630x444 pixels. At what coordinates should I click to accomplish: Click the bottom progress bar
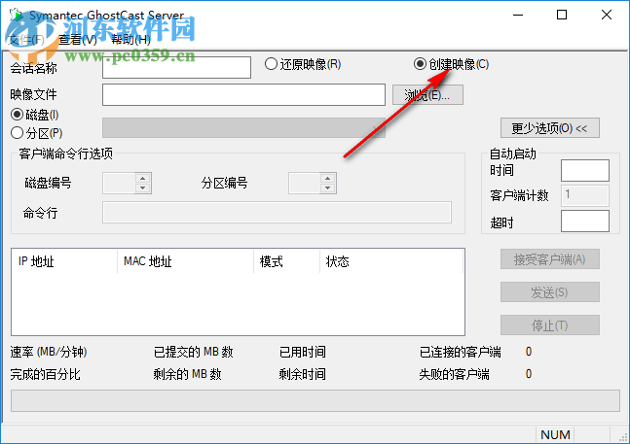(315, 400)
